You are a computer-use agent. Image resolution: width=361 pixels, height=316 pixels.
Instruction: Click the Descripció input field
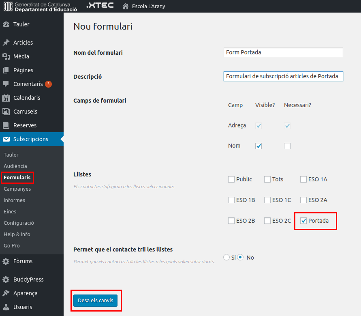click(283, 76)
